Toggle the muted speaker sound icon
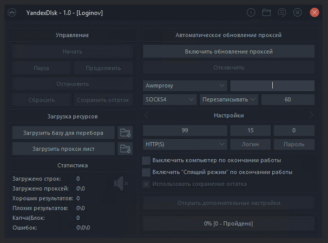This screenshot has height=243, width=328. (x=121, y=183)
